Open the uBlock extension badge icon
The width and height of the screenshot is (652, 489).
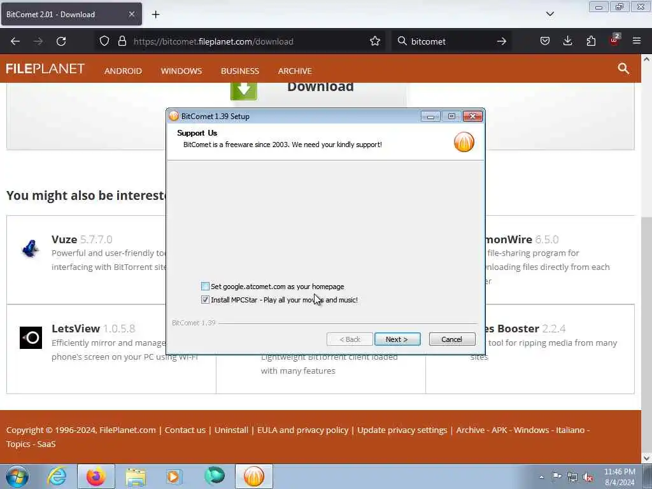coord(614,40)
